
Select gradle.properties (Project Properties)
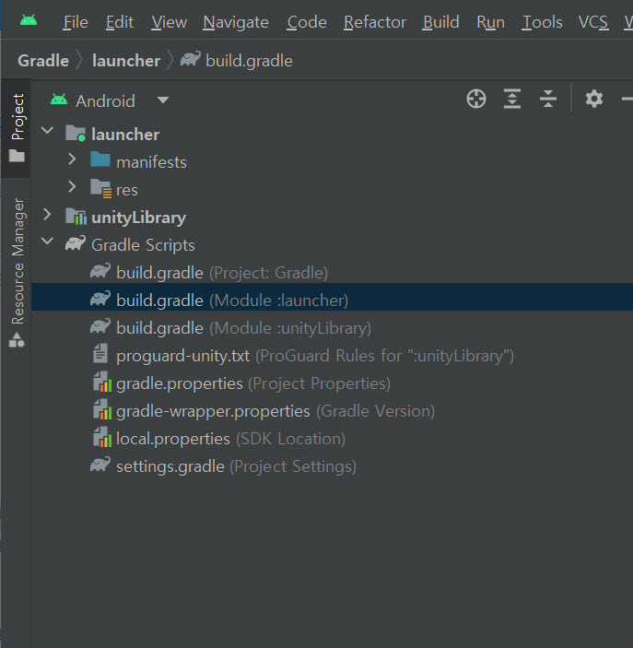click(332, 383)
